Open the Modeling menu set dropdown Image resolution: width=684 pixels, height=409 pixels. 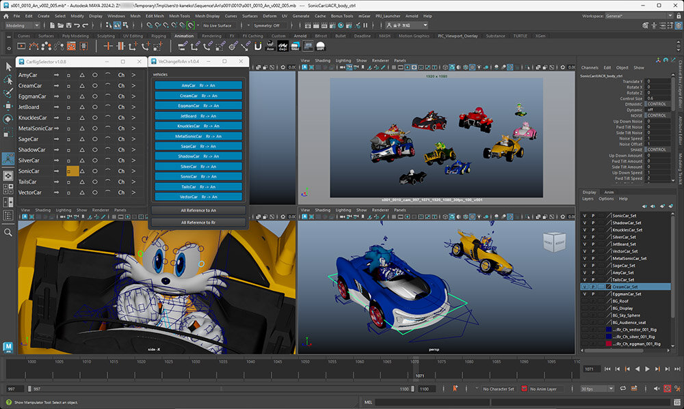coord(23,25)
